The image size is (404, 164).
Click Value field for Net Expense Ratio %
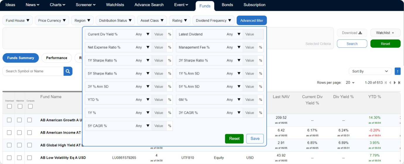click(159, 47)
